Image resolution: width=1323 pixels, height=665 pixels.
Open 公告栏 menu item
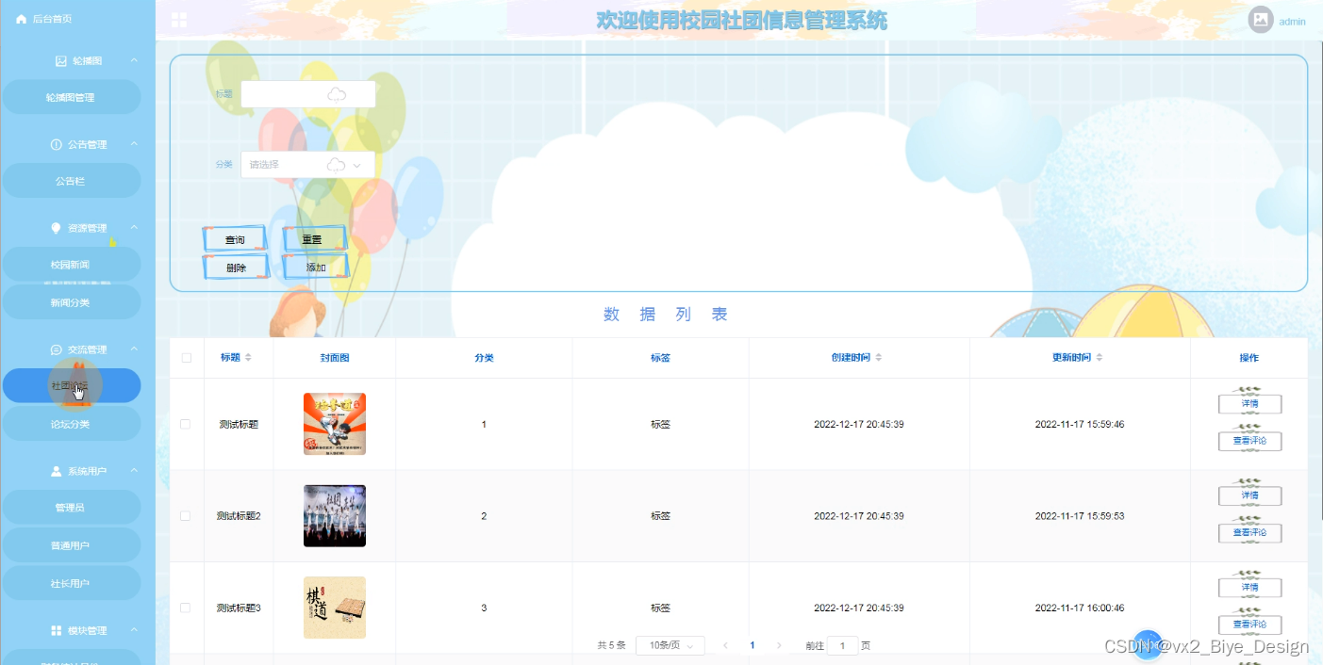tap(71, 181)
